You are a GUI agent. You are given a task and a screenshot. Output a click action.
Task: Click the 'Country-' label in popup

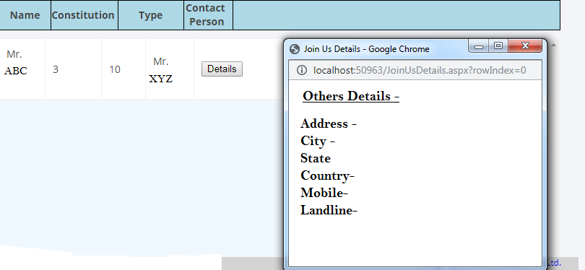327,175
